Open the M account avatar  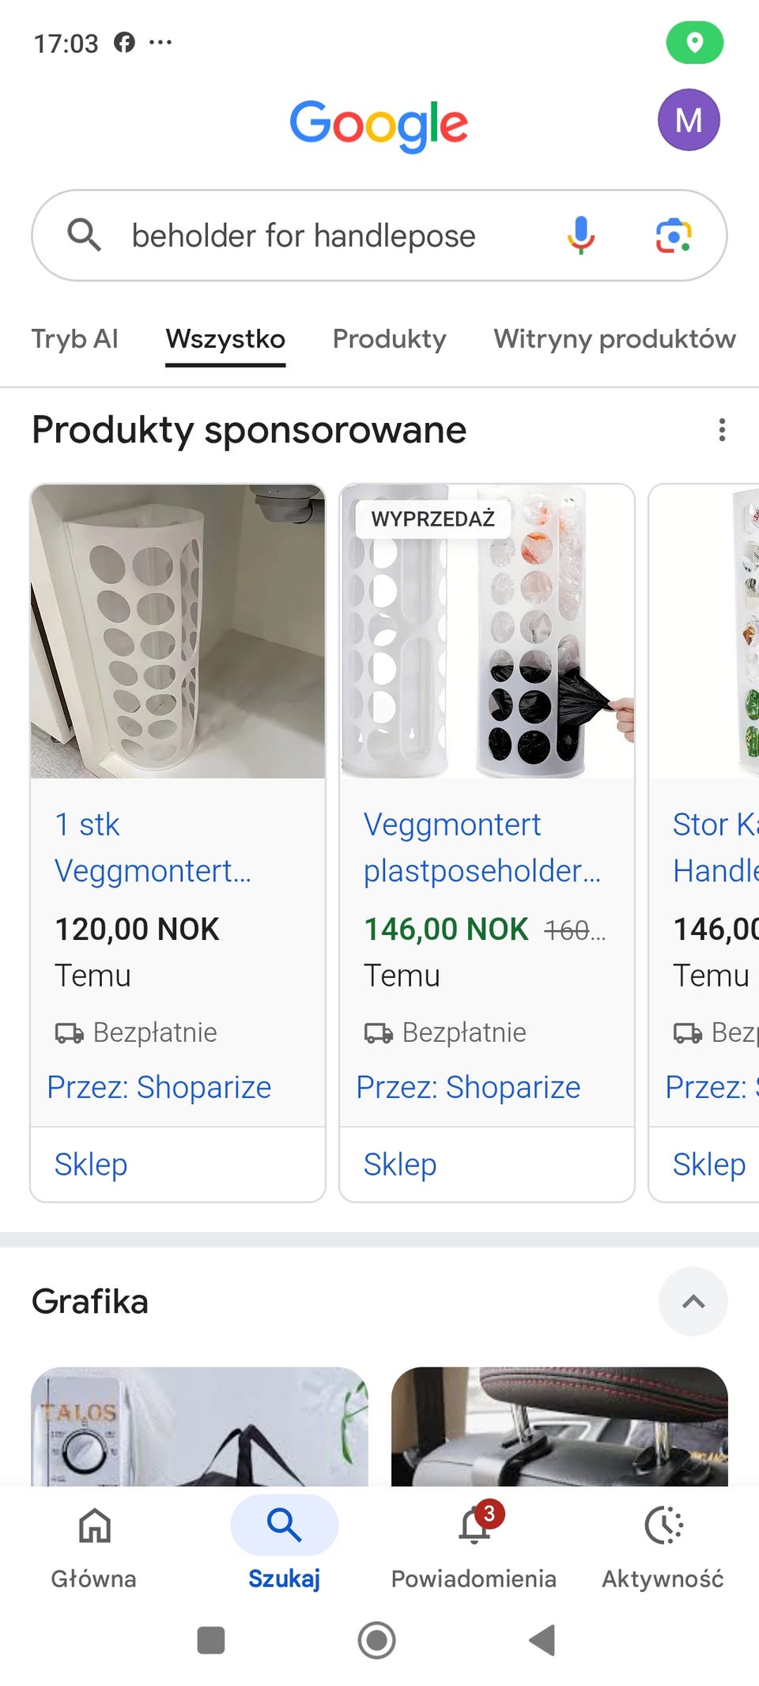[x=689, y=120]
